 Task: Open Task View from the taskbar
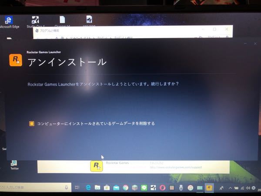pyautogui.click(x=77, y=187)
